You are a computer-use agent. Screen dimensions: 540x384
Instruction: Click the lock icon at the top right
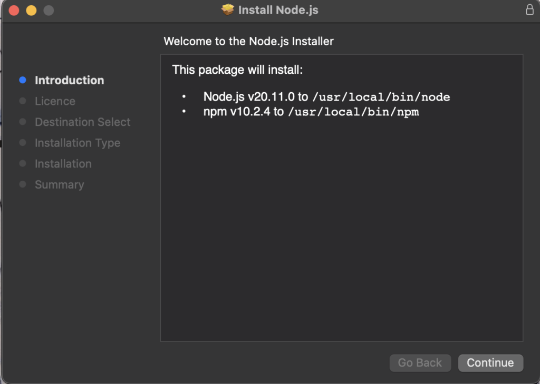point(531,9)
